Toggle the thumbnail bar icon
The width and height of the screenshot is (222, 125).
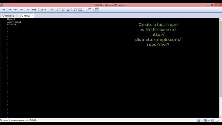[80, 10]
